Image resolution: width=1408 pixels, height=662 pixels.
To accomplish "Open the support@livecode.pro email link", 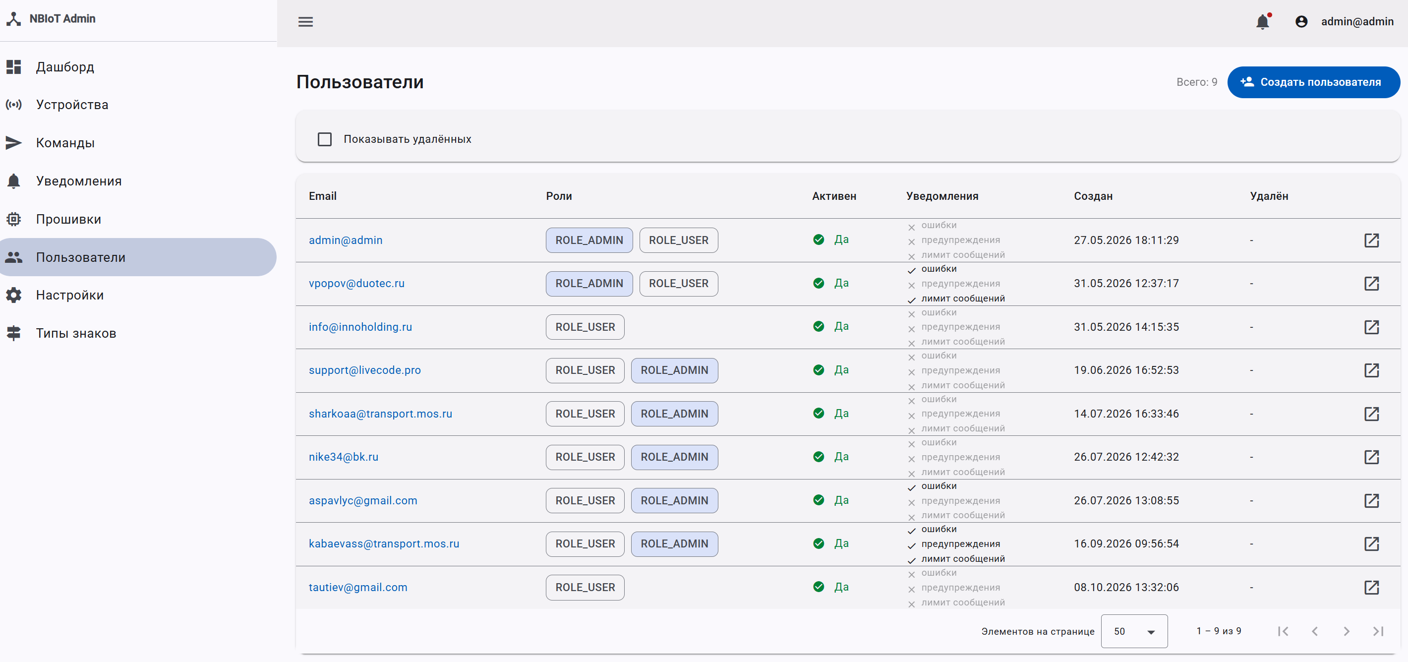I will coord(364,370).
